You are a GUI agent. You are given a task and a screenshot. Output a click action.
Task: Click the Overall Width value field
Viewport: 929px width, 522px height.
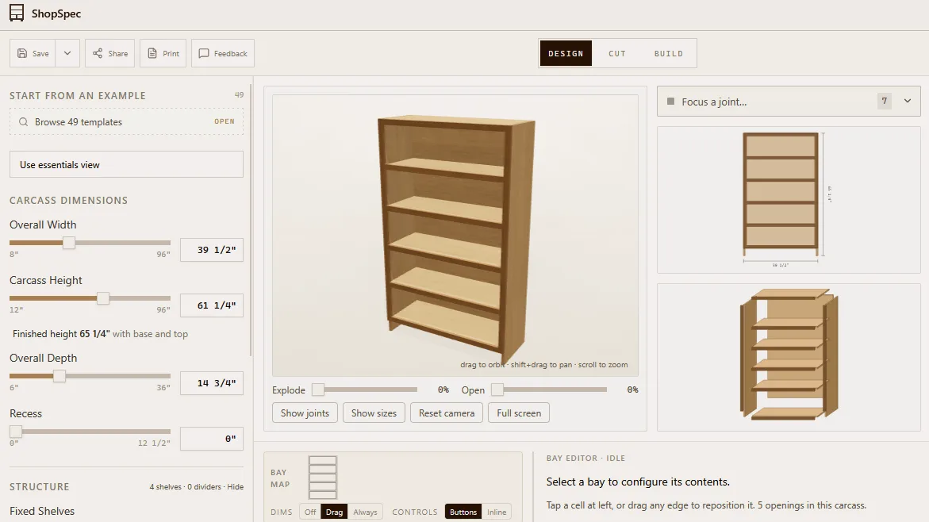point(212,249)
